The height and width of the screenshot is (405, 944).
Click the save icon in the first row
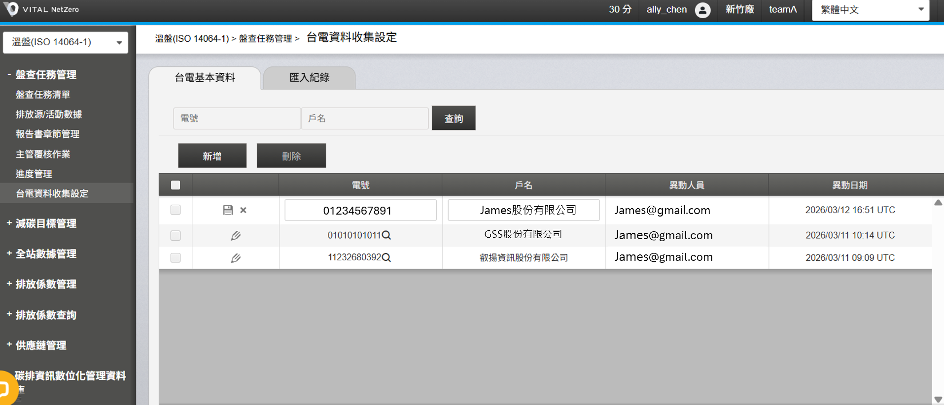coord(228,210)
